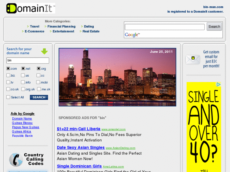
Task: Click the custom email 83¢ offer text
Action: pyautogui.click(x=211, y=59)
